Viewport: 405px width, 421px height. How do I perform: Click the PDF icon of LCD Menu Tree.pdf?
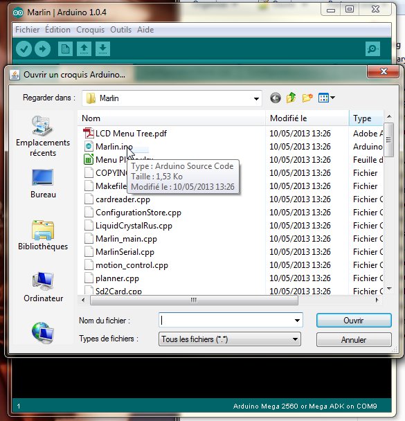(89, 134)
